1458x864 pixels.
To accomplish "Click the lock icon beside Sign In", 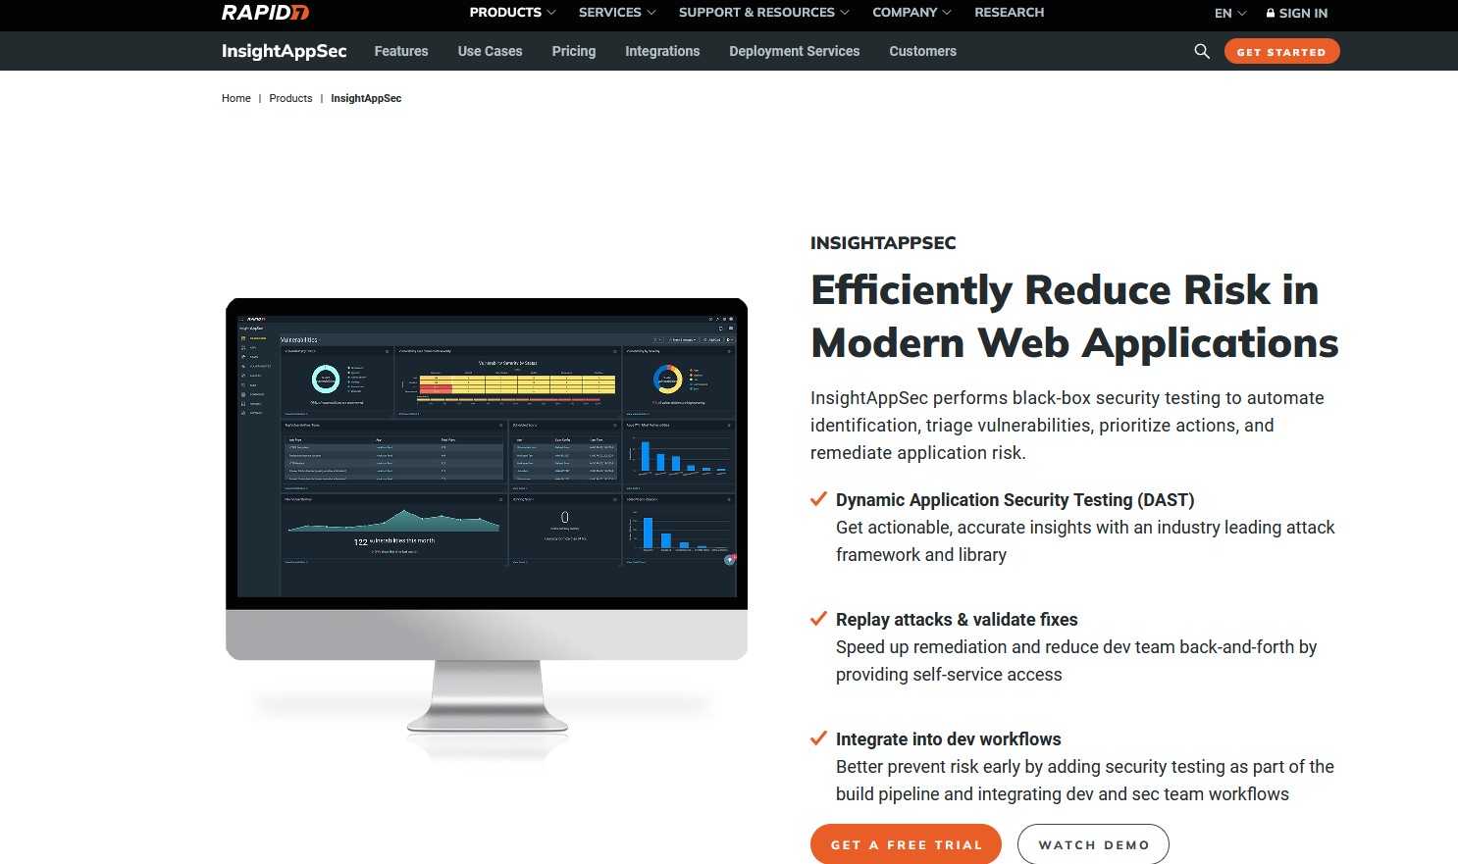I will tap(1271, 14).
